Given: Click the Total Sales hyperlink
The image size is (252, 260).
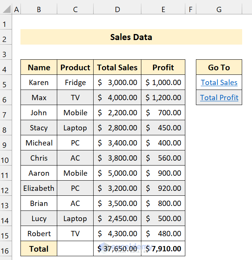Looking at the screenshot, I should (x=219, y=82).
